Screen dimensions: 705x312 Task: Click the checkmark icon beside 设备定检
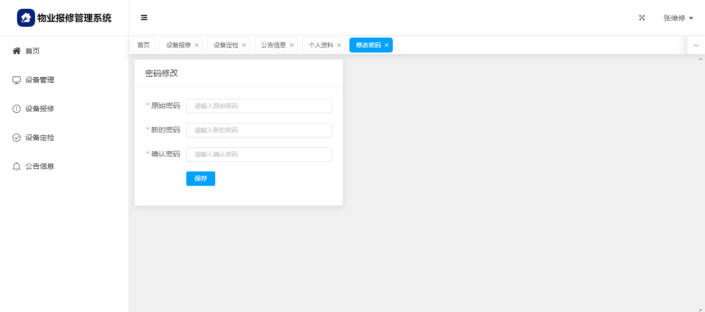pyautogui.click(x=17, y=137)
